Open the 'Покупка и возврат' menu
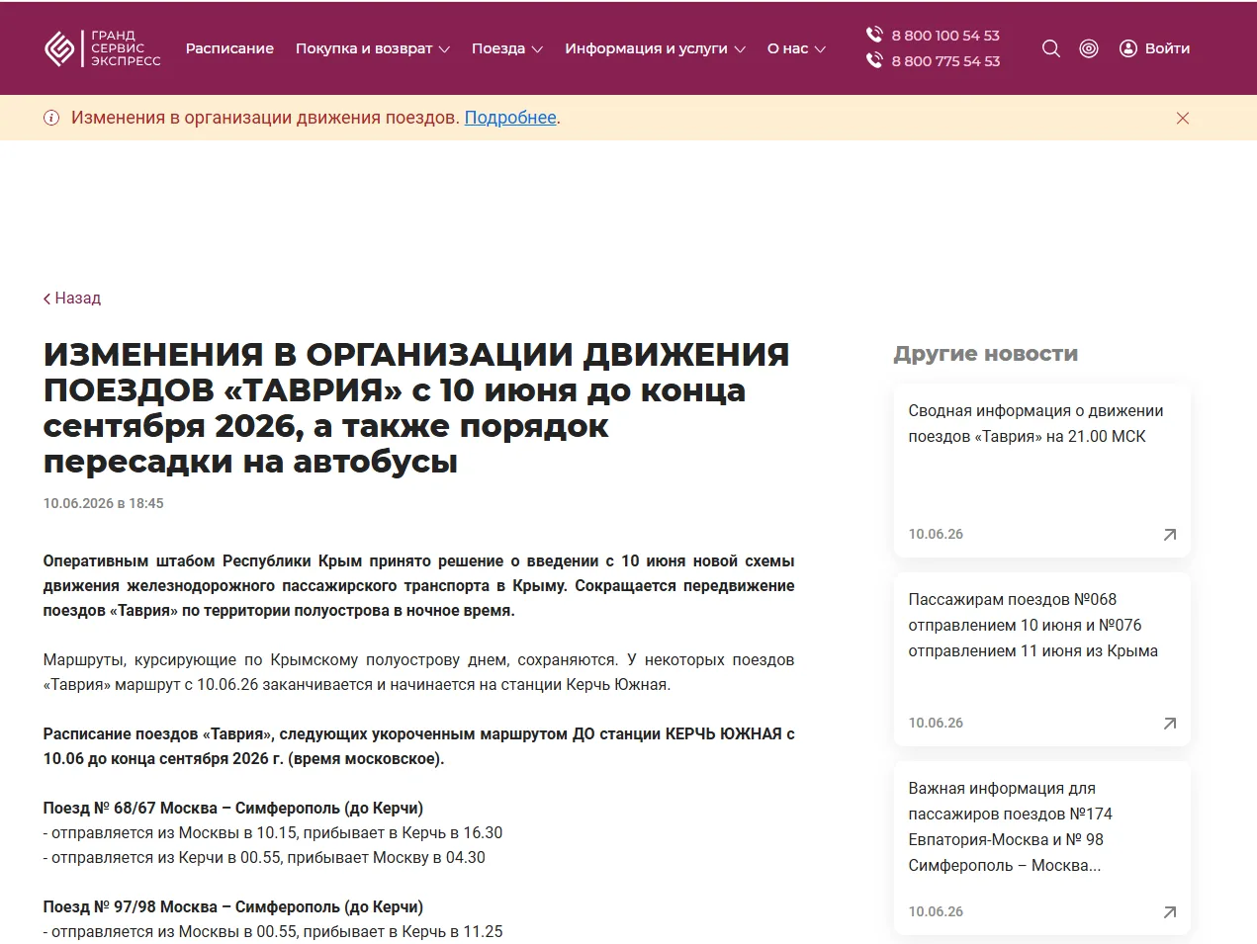Image resolution: width=1257 pixels, height=944 pixels. point(373,48)
